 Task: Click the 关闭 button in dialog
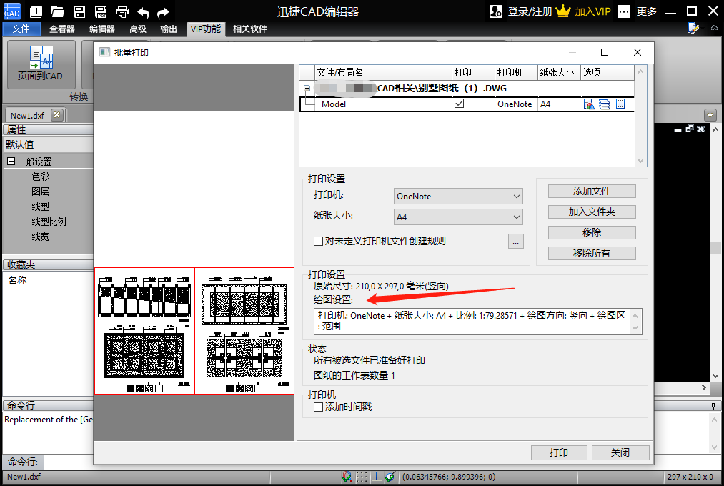(620, 453)
